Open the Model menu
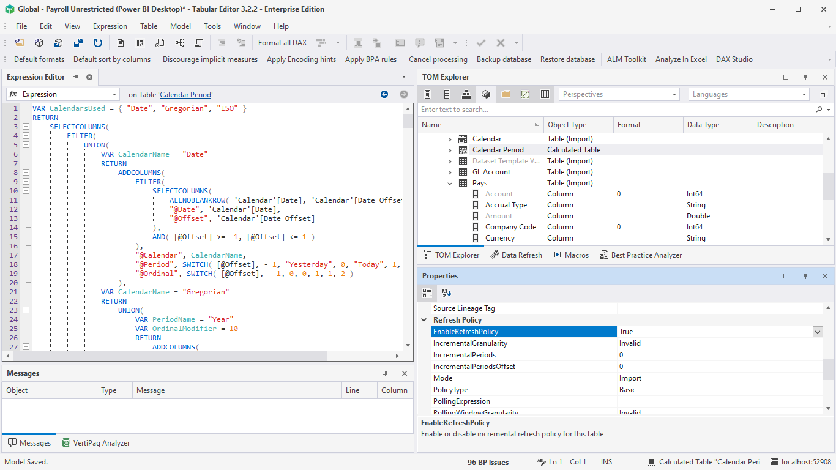The width and height of the screenshot is (836, 470). 181,26
